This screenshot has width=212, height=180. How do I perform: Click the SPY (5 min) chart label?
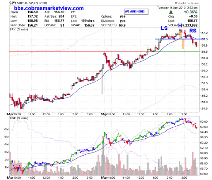coord(19,29)
